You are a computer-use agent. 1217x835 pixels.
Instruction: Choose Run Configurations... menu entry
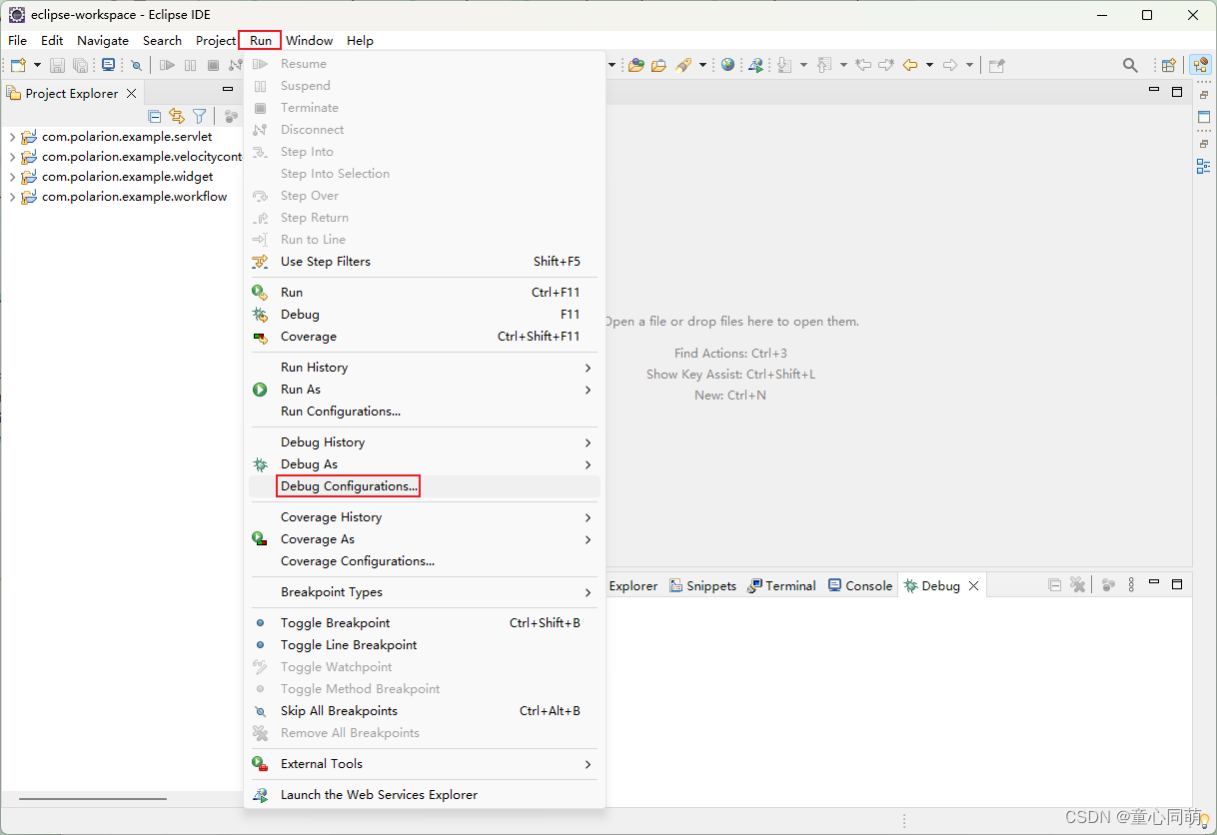(x=424, y=412)
